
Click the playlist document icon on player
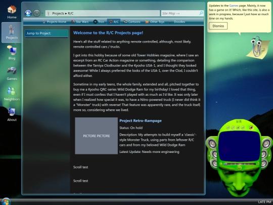258,163
